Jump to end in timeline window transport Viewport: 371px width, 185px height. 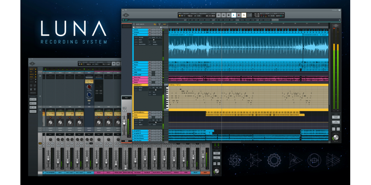(224, 15)
